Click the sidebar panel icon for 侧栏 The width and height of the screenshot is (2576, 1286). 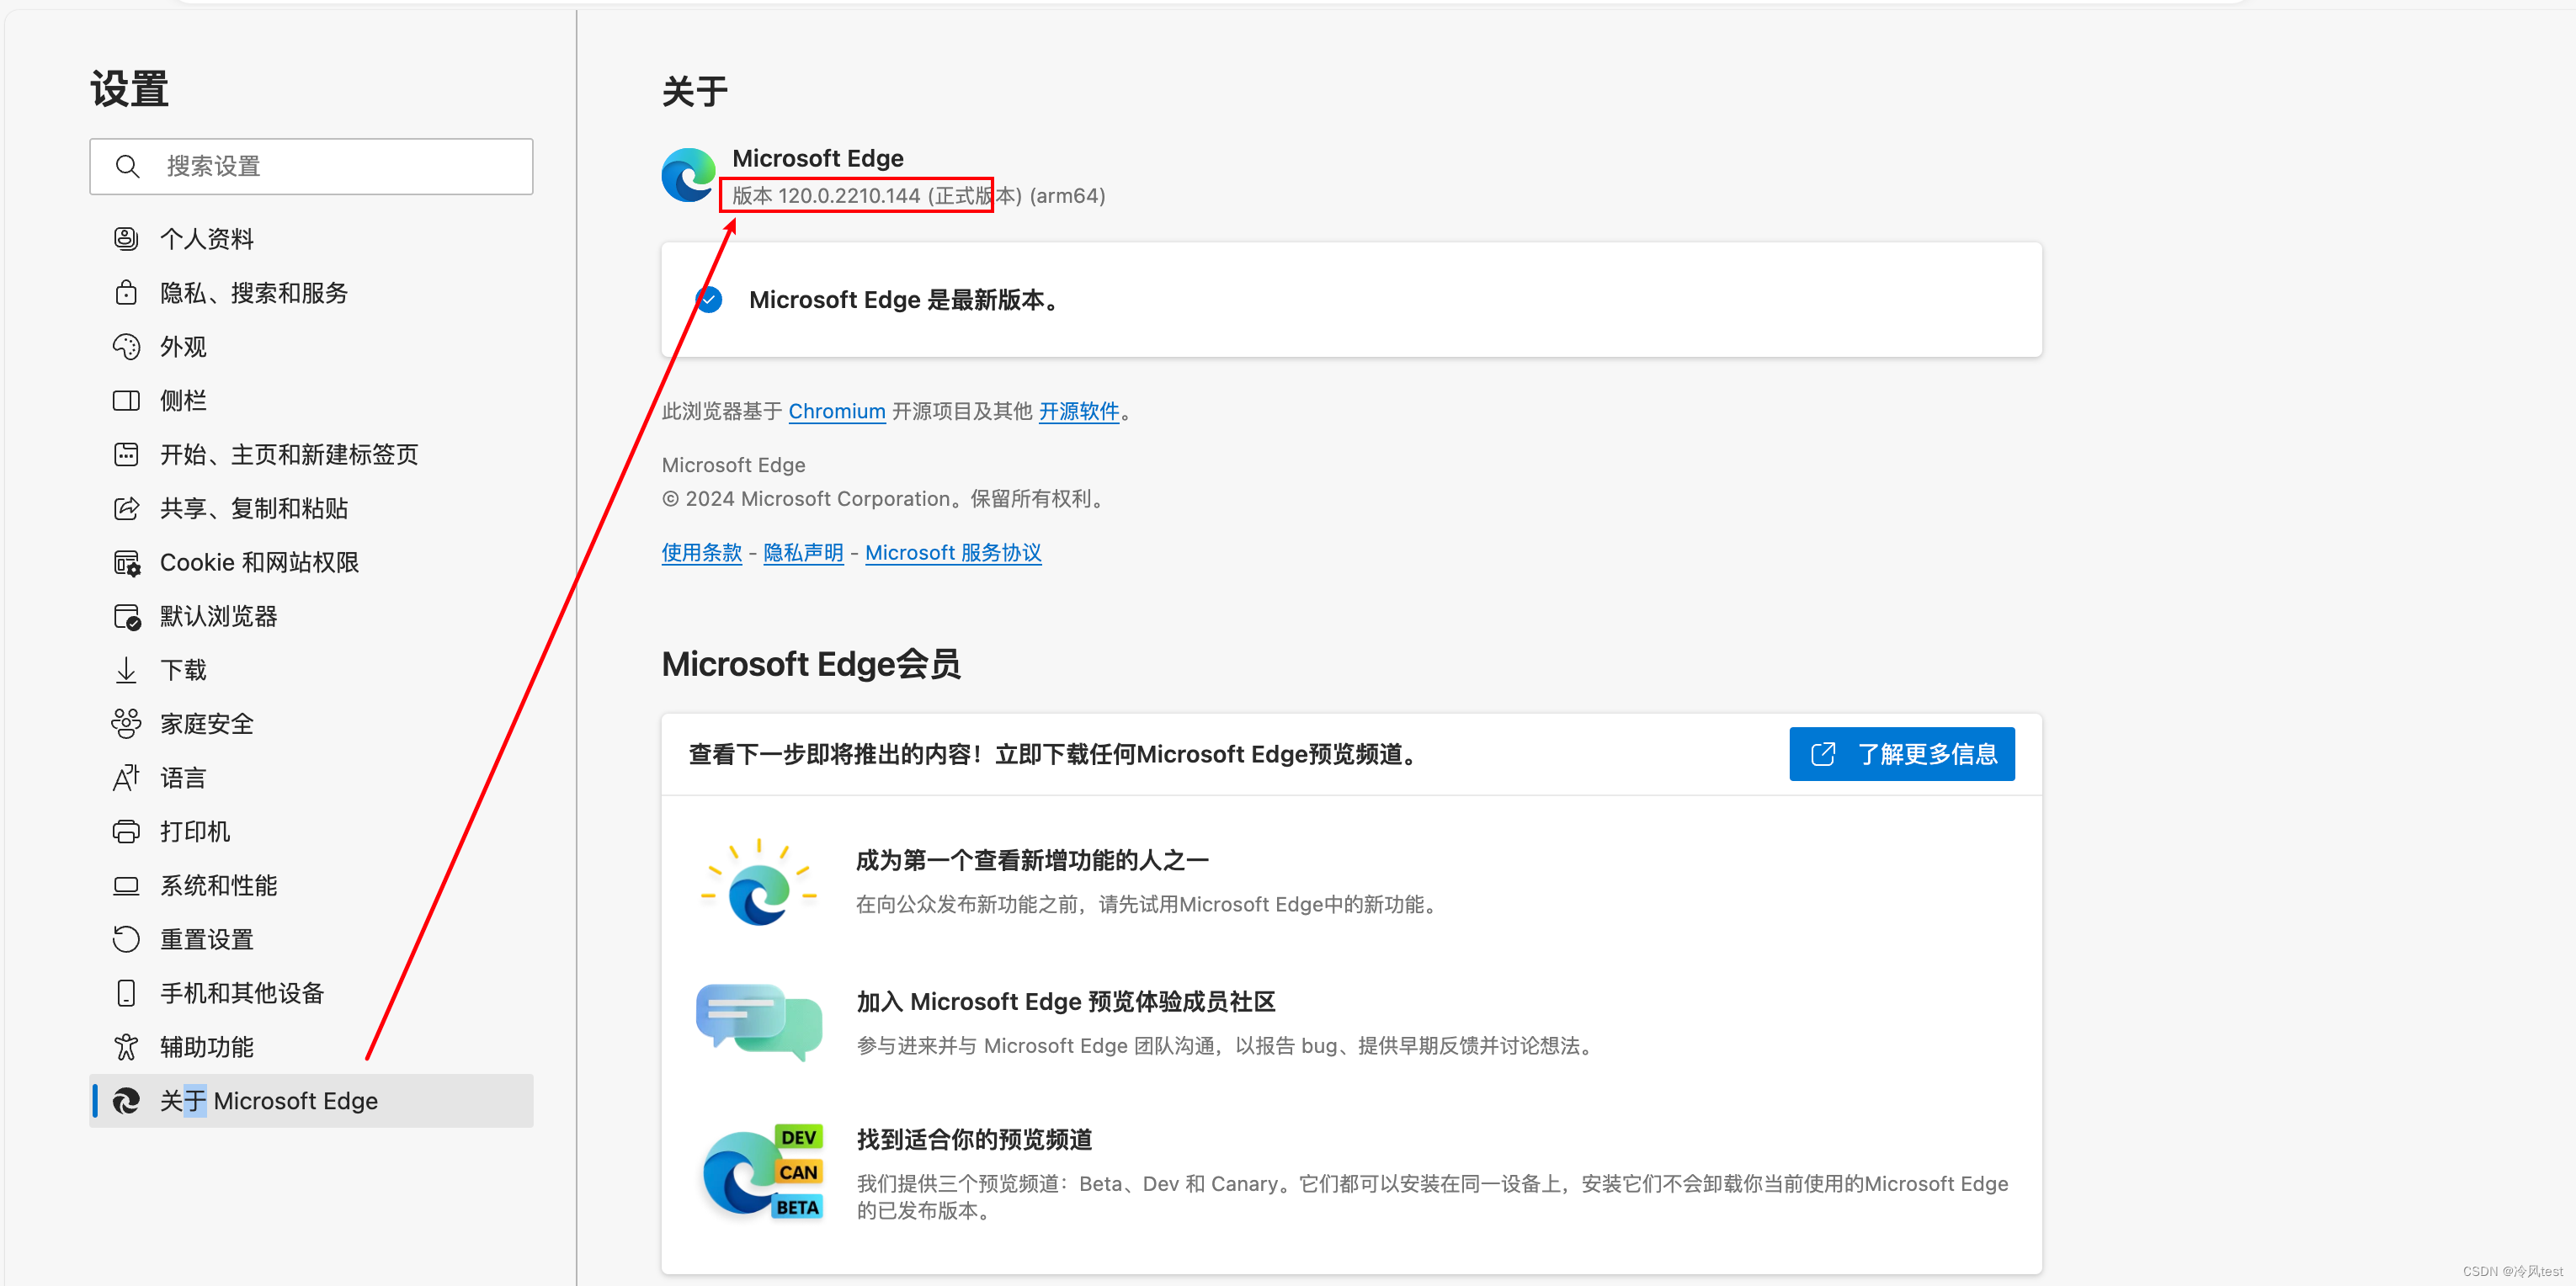126,401
